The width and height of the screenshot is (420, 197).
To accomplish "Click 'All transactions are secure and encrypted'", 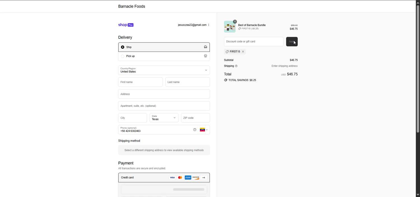I will [142, 168].
